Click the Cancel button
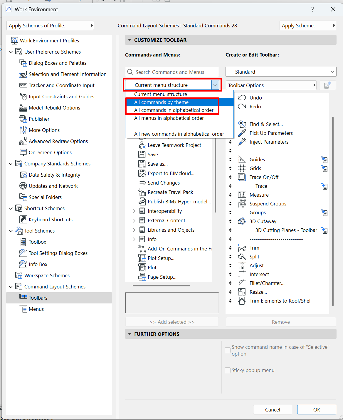This screenshot has width=343, height=420. 272,409
